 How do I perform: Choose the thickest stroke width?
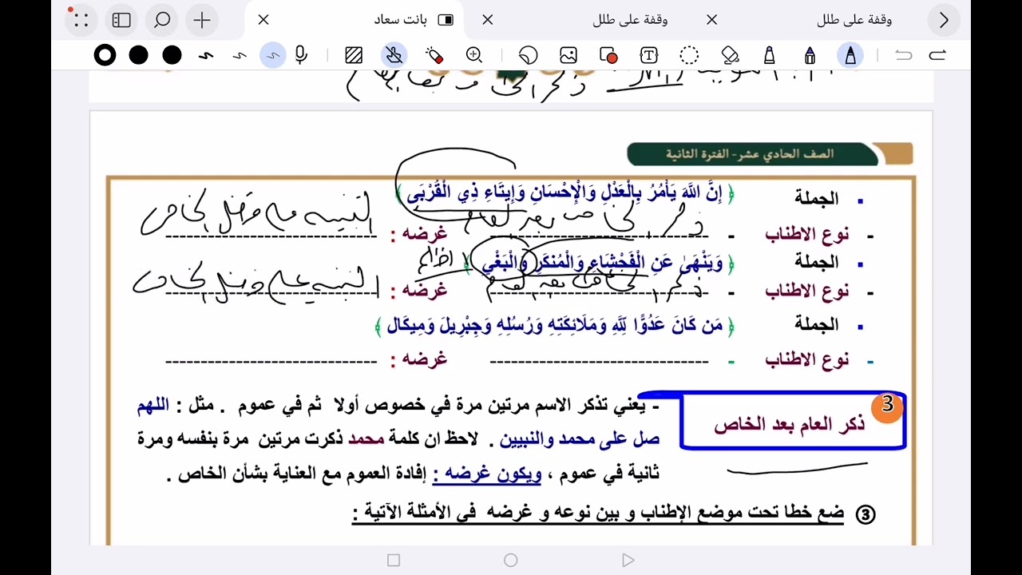click(x=206, y=55)
